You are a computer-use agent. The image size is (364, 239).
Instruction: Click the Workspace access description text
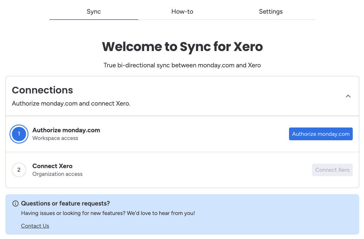point(55,138)
